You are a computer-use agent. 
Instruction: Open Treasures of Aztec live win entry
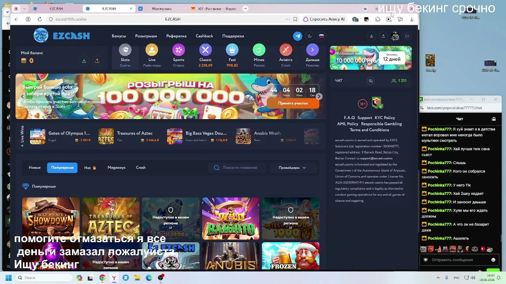[129, 136]
